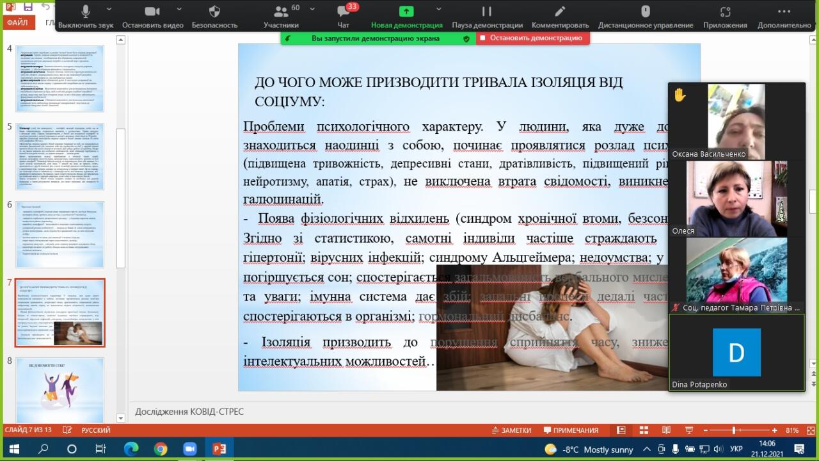Open Комментировать annotation tools
This screenshot has height=461, width=819.
coord(560,17)
